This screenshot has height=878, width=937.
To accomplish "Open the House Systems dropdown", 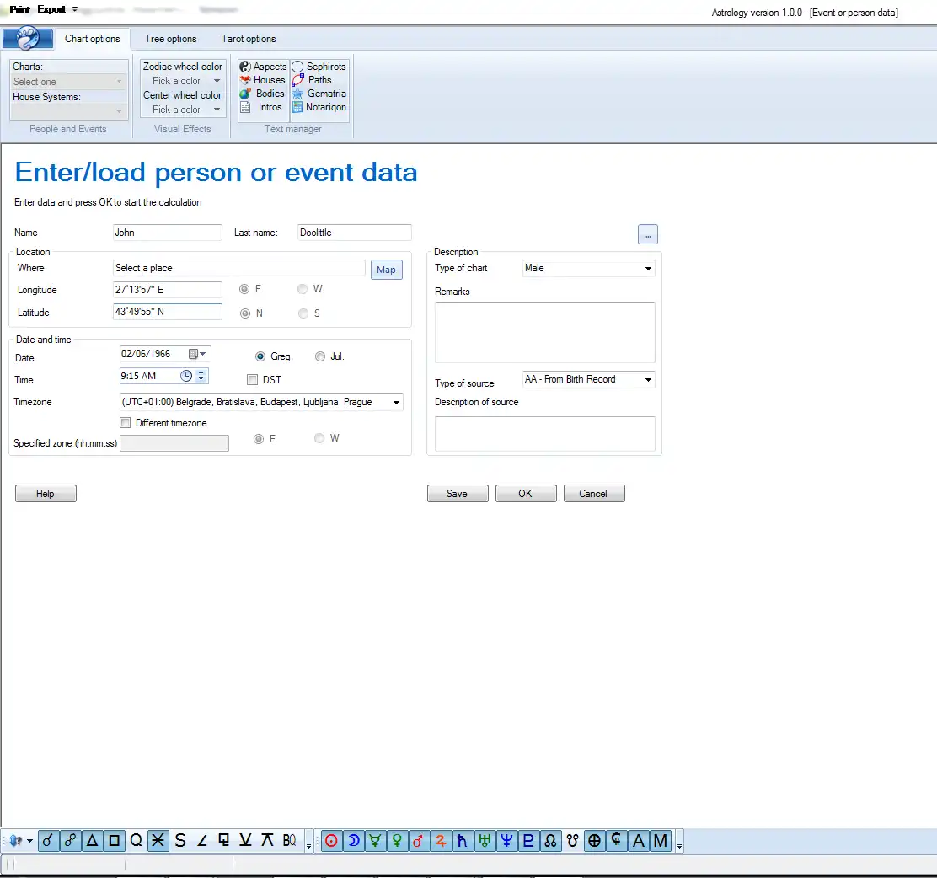I will (x=69, y=112).
